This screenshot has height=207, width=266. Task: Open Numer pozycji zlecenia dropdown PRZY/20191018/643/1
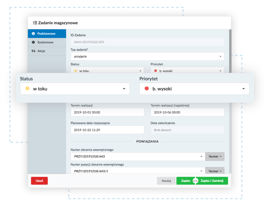(x=138, y=171)
